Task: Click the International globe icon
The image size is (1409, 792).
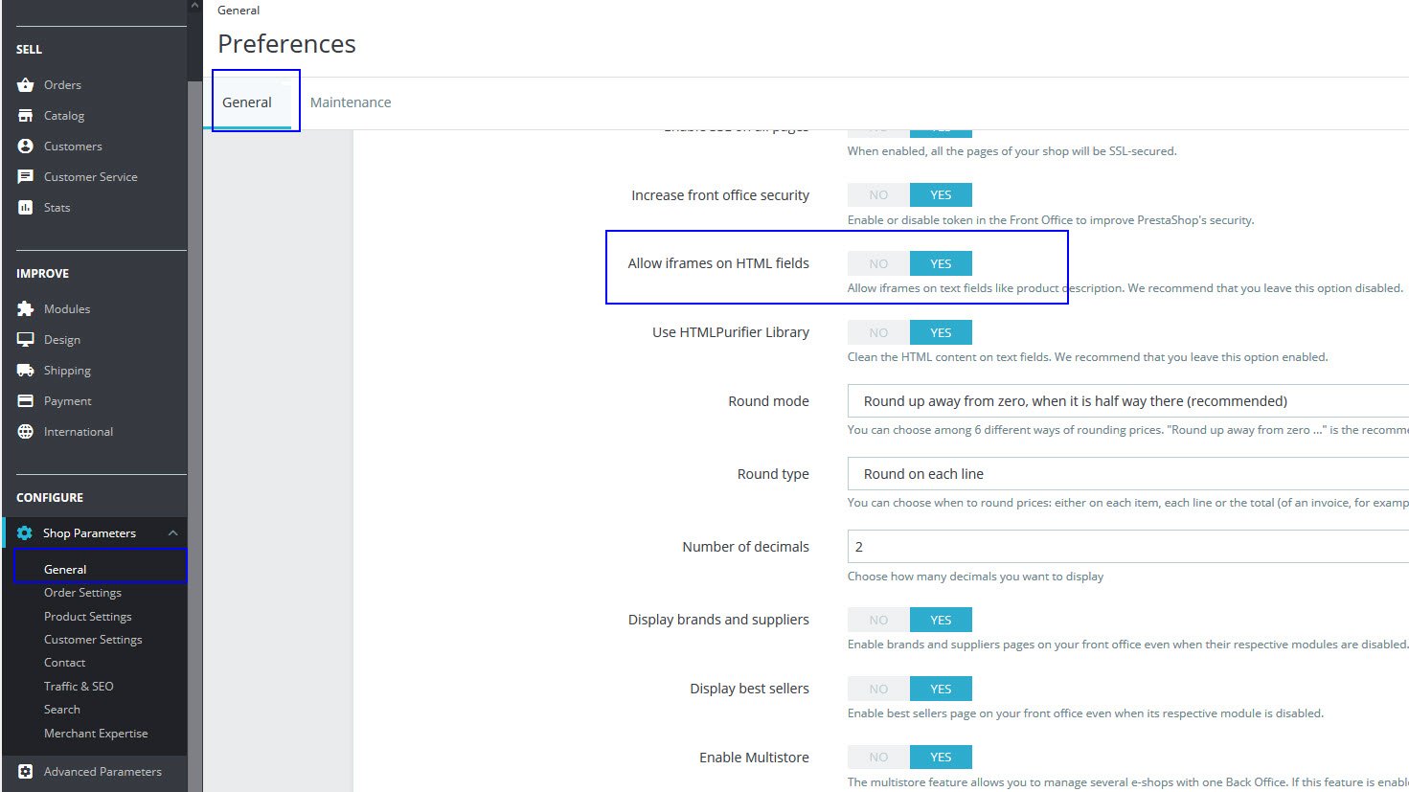Action: [26, 432]
